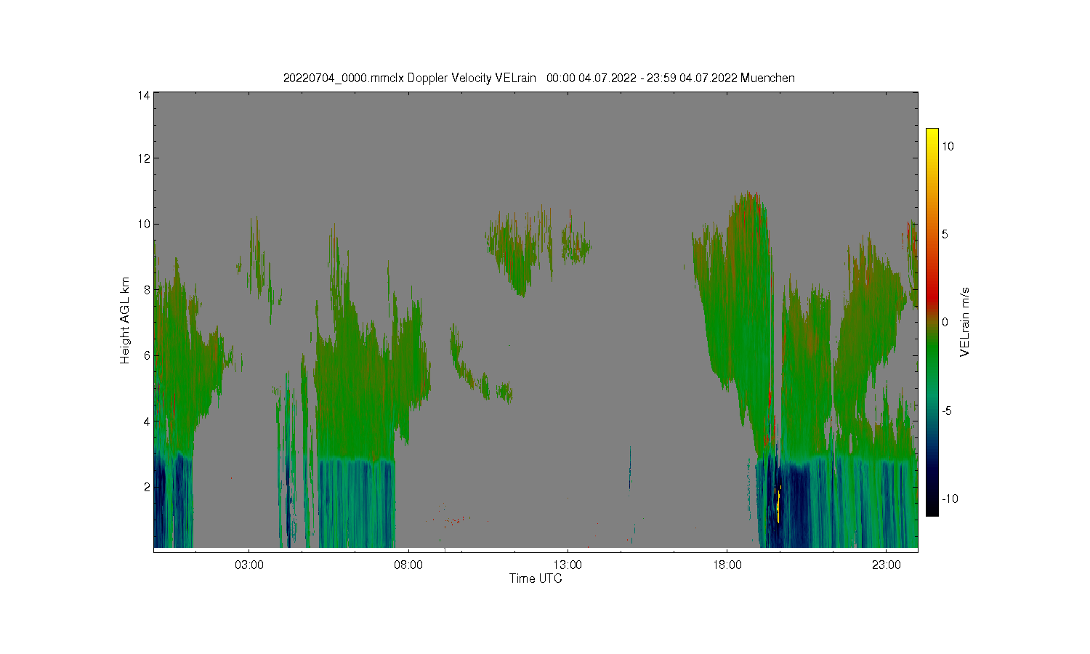1090x654 pixels.
Task: Click the colorbar tick label 5
Action: click(945, 234)
